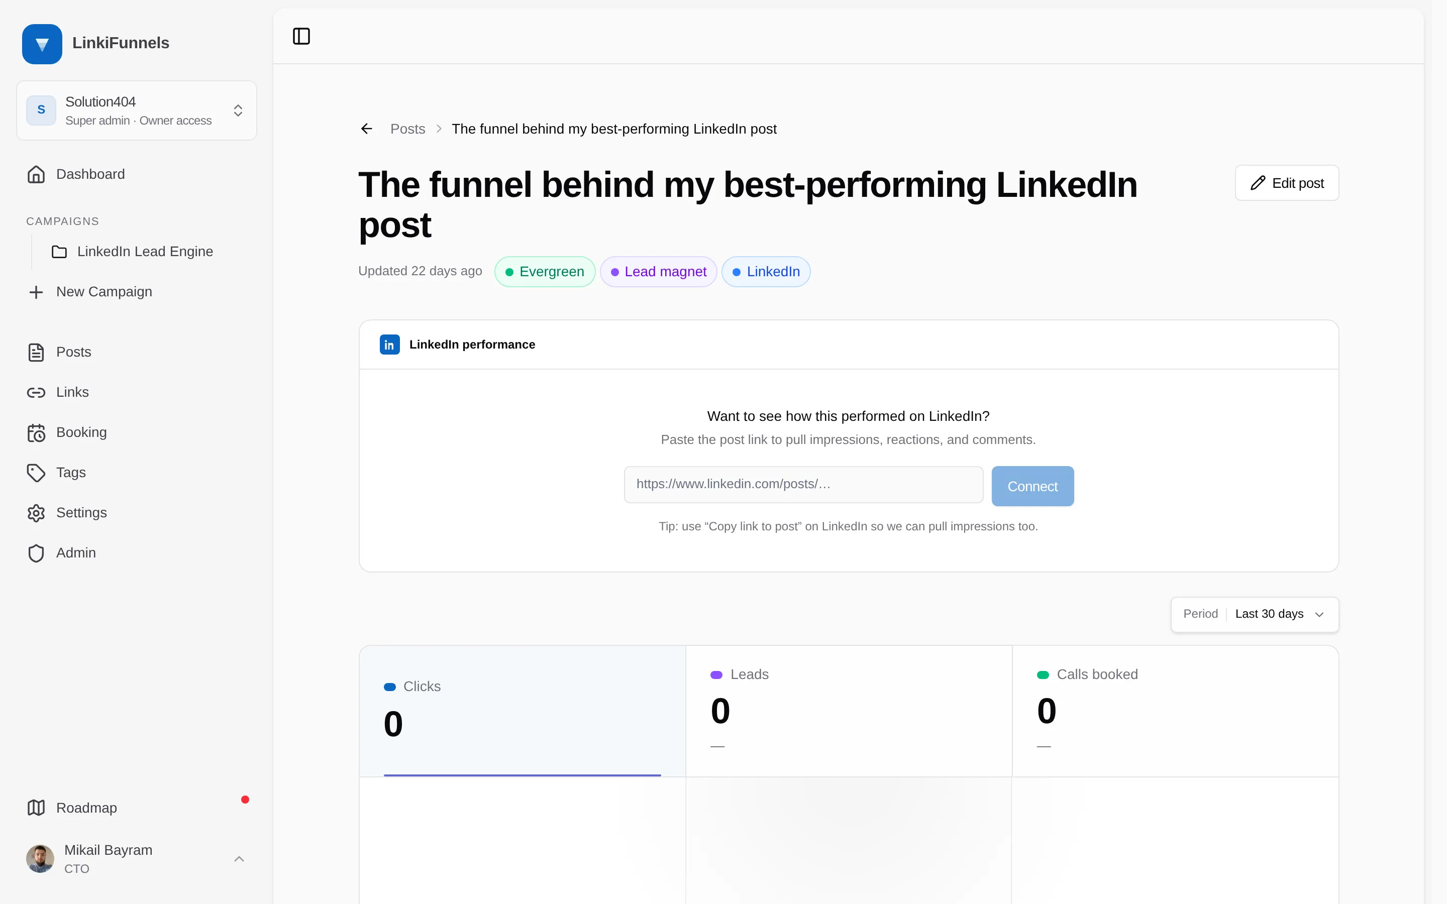This screenshot has height=904, width=1447.
Task: Click the pencil icon in Edit post
Action: tap(1258, 183)
